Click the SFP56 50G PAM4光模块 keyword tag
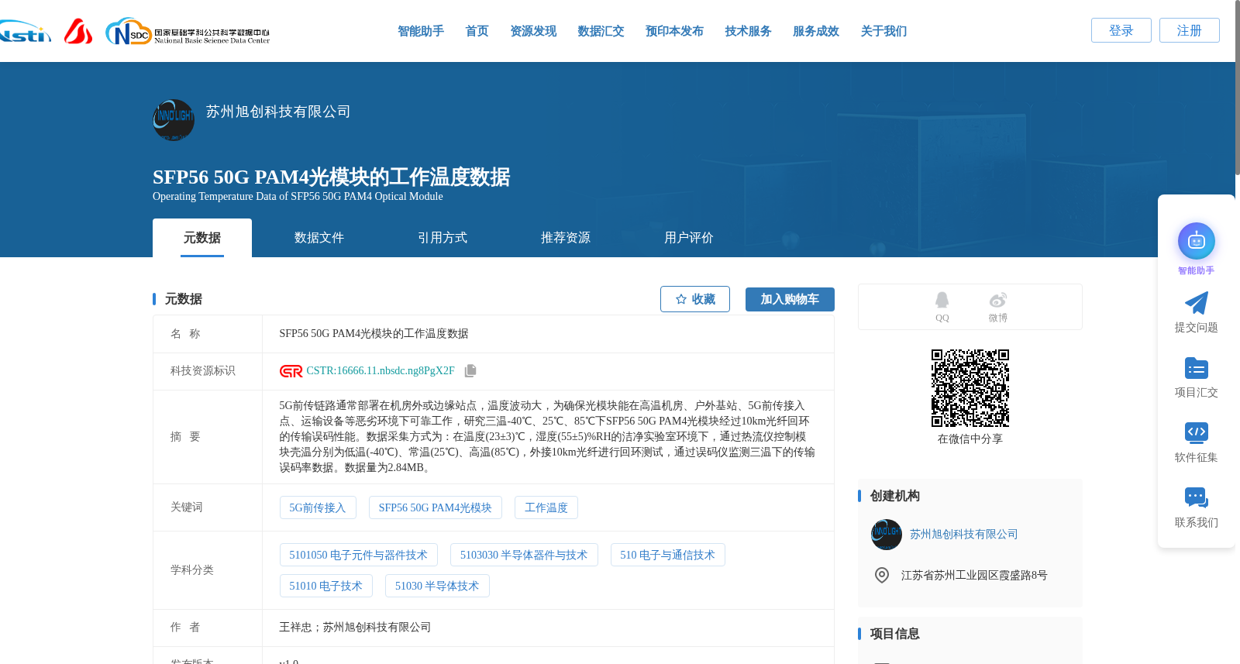The image size is (1240, 664). (x=436, y=507)
